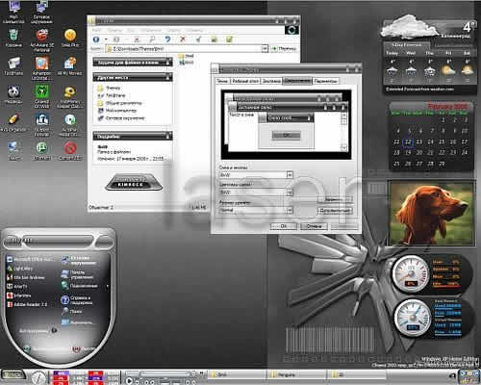Image resolution: width=481 pixels, height=385 pixels.
Task: Expand Подключение submenu arrow in Start menu
Action: pyautogui.click(x=108, y=286)
